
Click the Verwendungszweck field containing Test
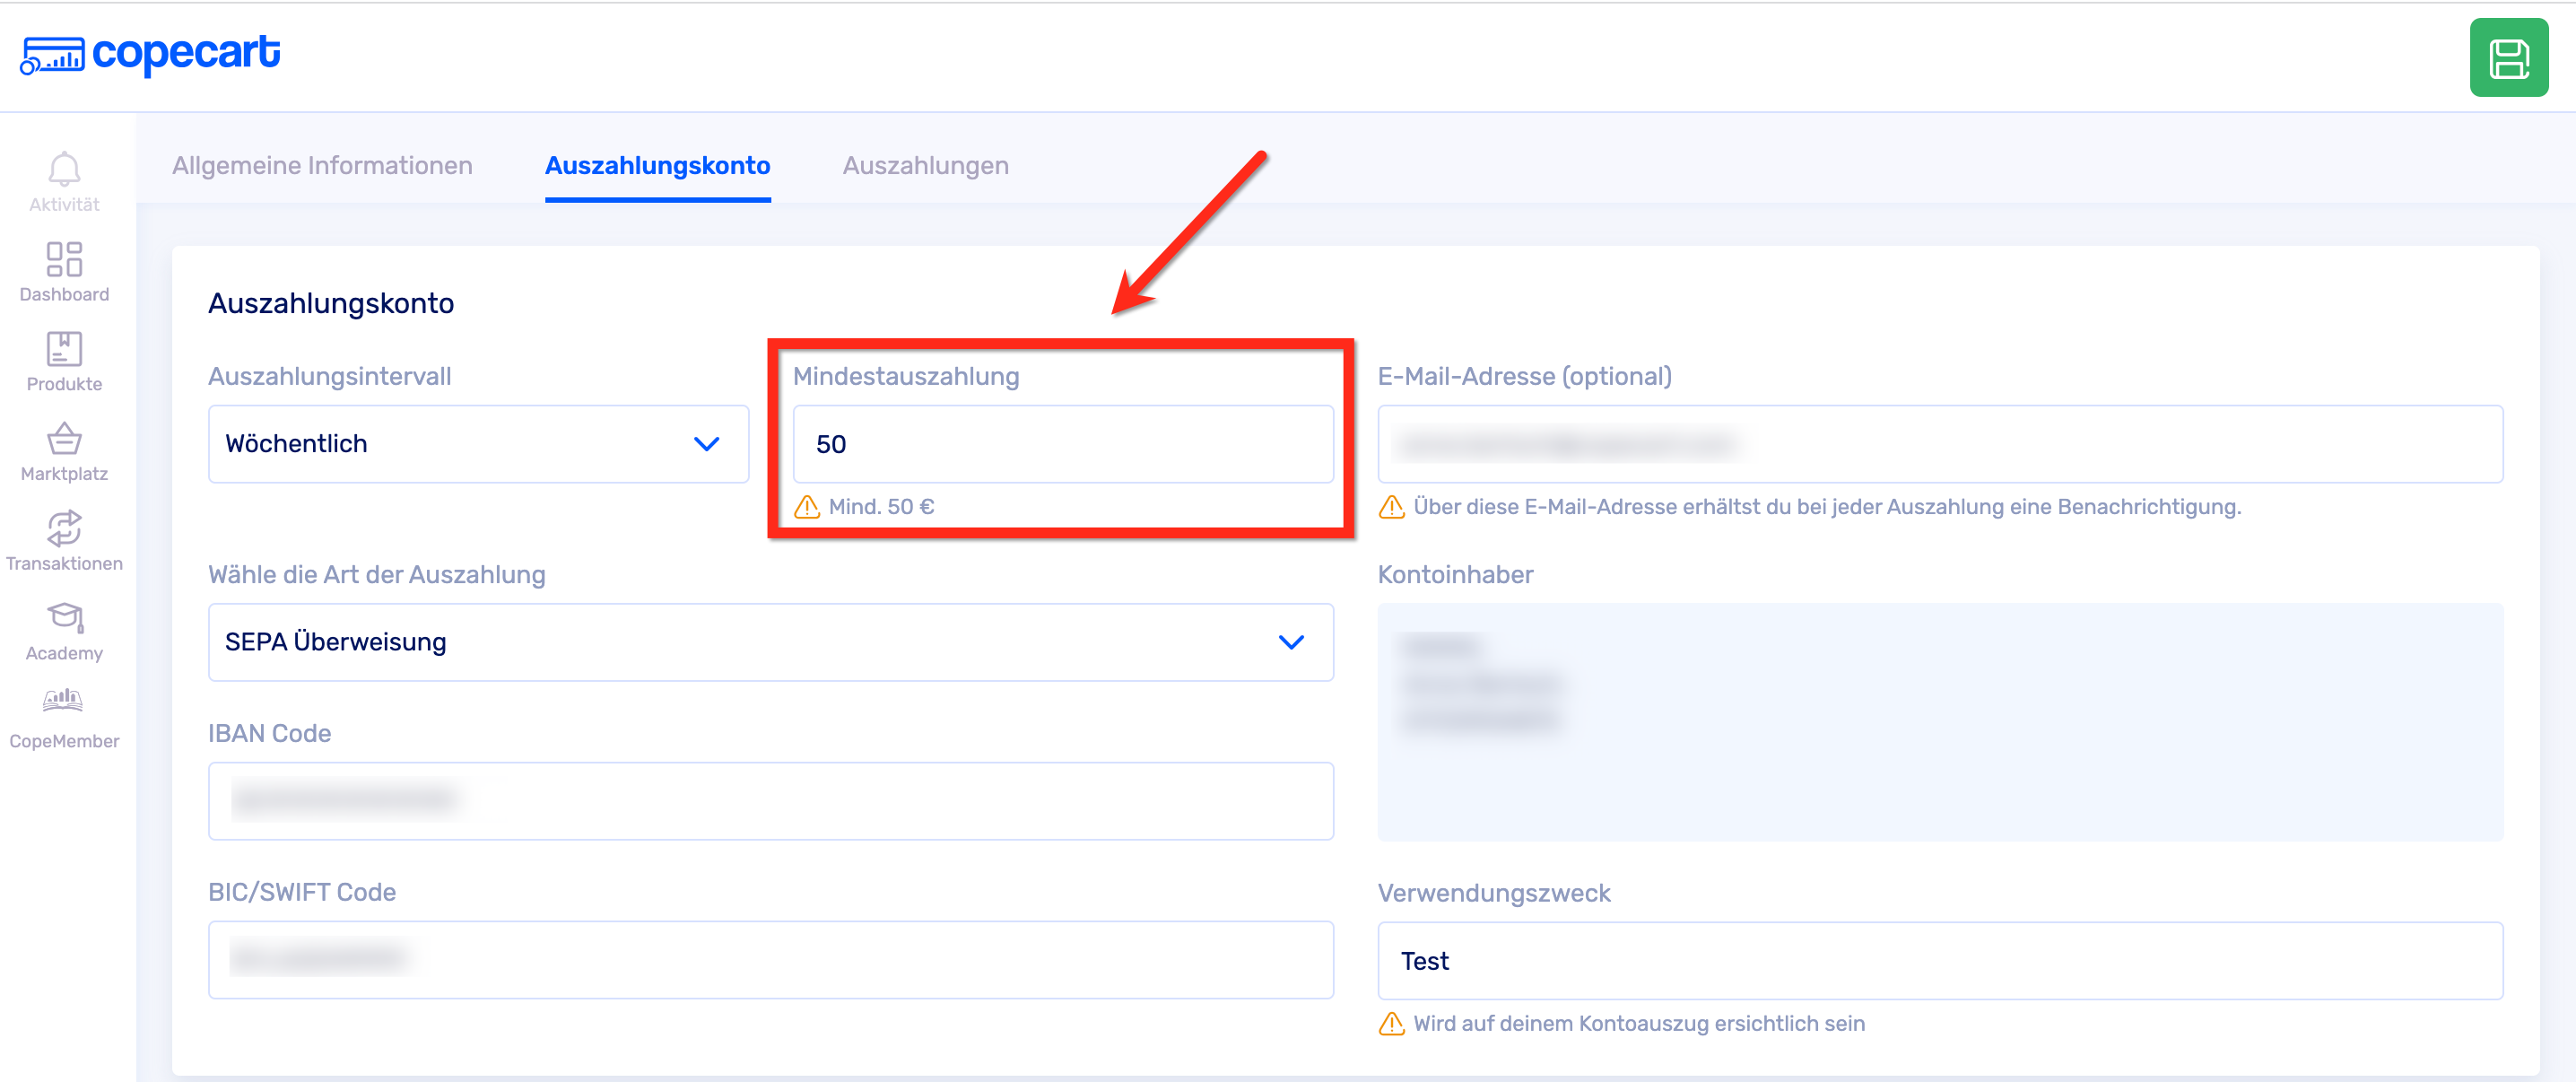click(1939, 961)
